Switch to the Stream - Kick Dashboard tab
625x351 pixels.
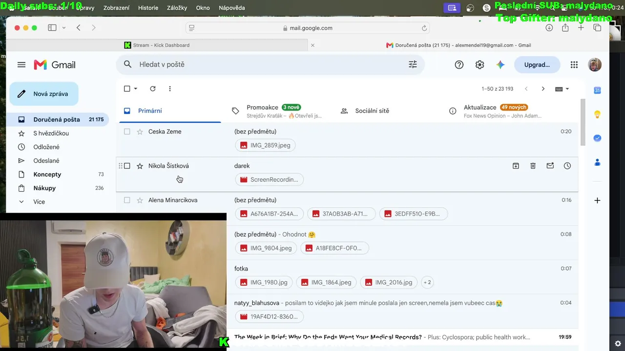(x=157, y=45)
